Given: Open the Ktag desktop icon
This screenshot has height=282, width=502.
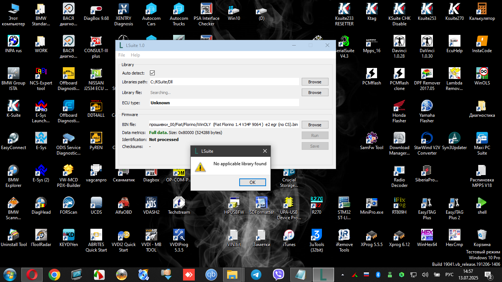Looking at the screenshot, I should pos(372,12).
